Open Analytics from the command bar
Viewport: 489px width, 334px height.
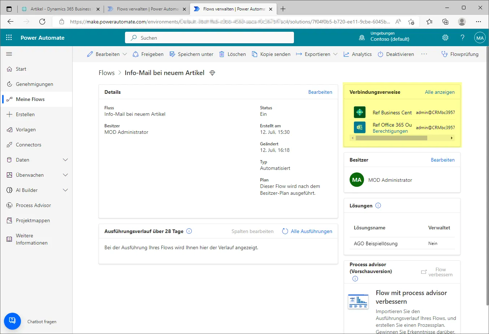(x=358, y=54)
